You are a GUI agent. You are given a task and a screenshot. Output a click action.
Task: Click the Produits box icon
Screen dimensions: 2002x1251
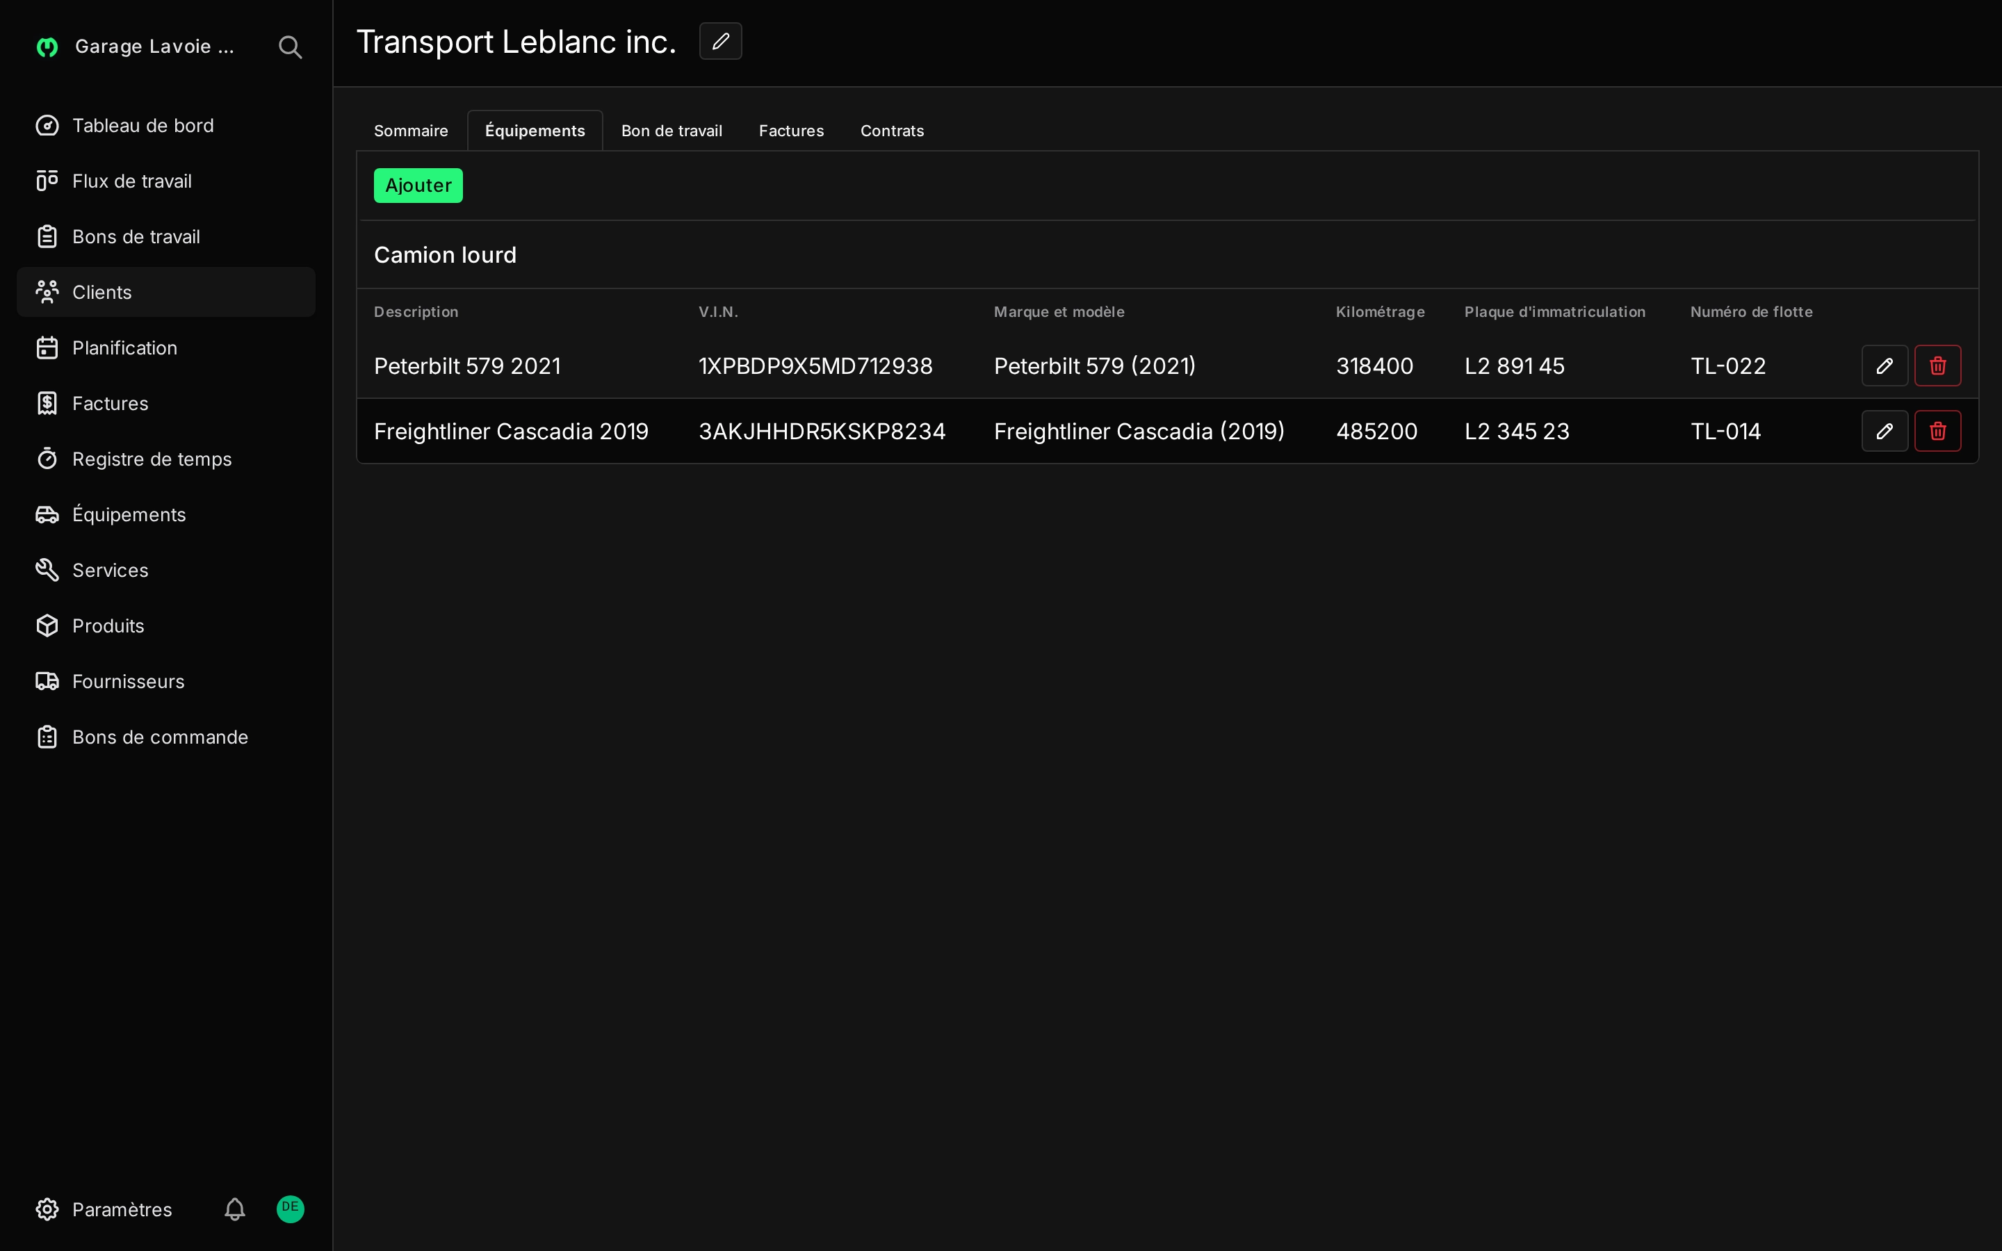click(x=47, y=625)
